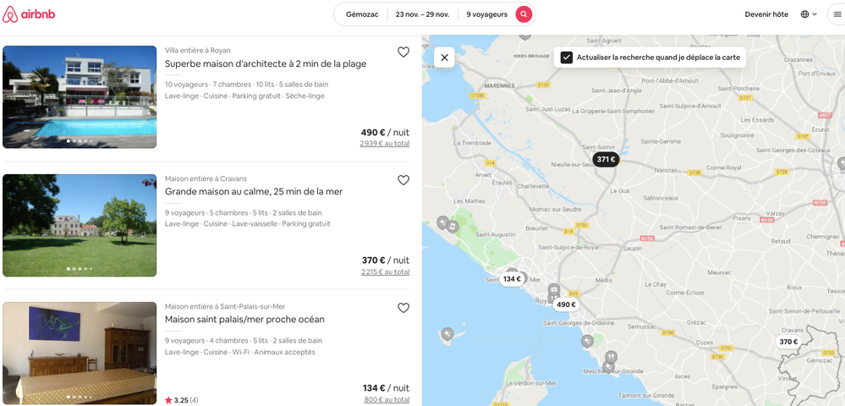The image size is (845, 406).
Task: Open the globe language selector
Action: 809,14
